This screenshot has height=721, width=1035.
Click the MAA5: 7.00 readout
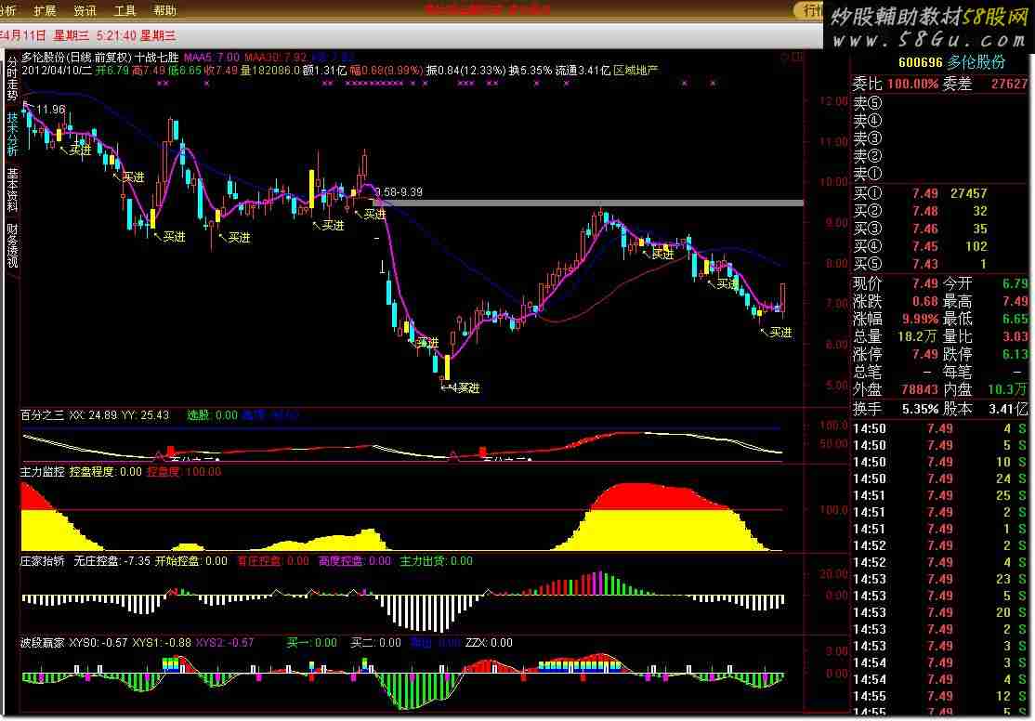pyautogui.click(x=212, y=58)
